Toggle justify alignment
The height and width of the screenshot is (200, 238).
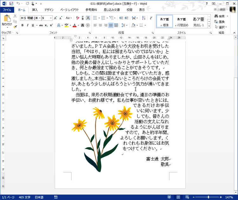tap(111, 25)
